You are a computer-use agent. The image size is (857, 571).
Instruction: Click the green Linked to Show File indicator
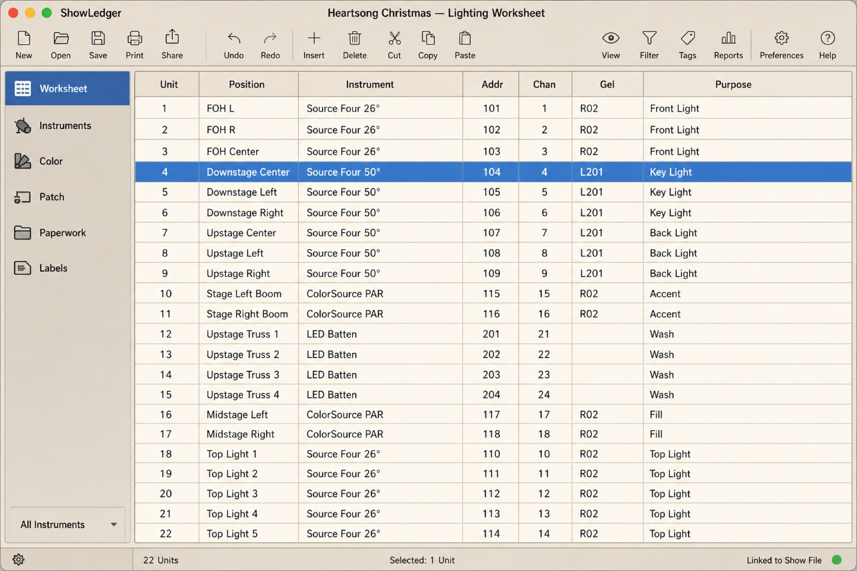(x=837, y=560)
